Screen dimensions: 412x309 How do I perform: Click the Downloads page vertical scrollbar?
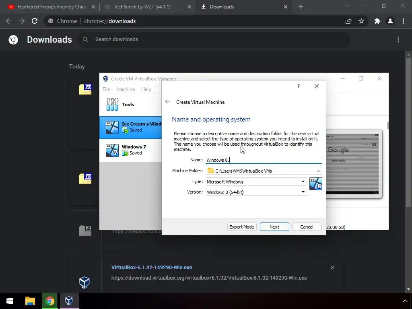[408, 132]
